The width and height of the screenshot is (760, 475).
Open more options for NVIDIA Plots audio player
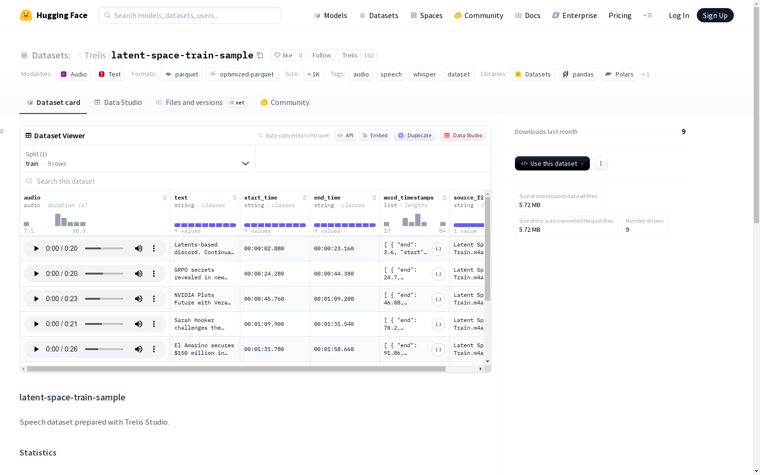[x=154, y=299]
